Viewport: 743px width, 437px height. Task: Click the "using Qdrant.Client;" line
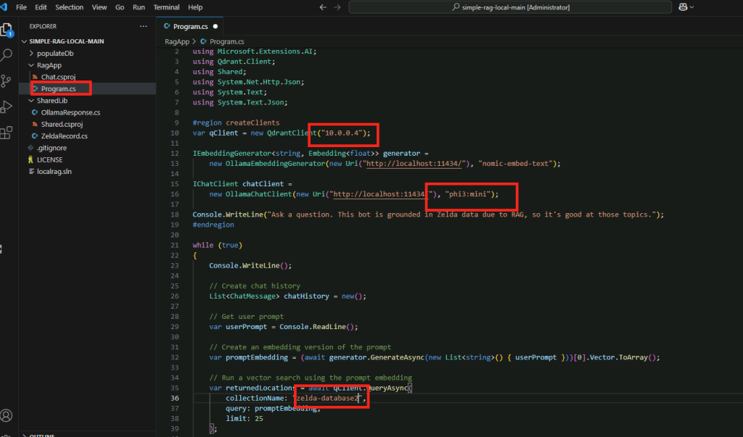(234, 62)
